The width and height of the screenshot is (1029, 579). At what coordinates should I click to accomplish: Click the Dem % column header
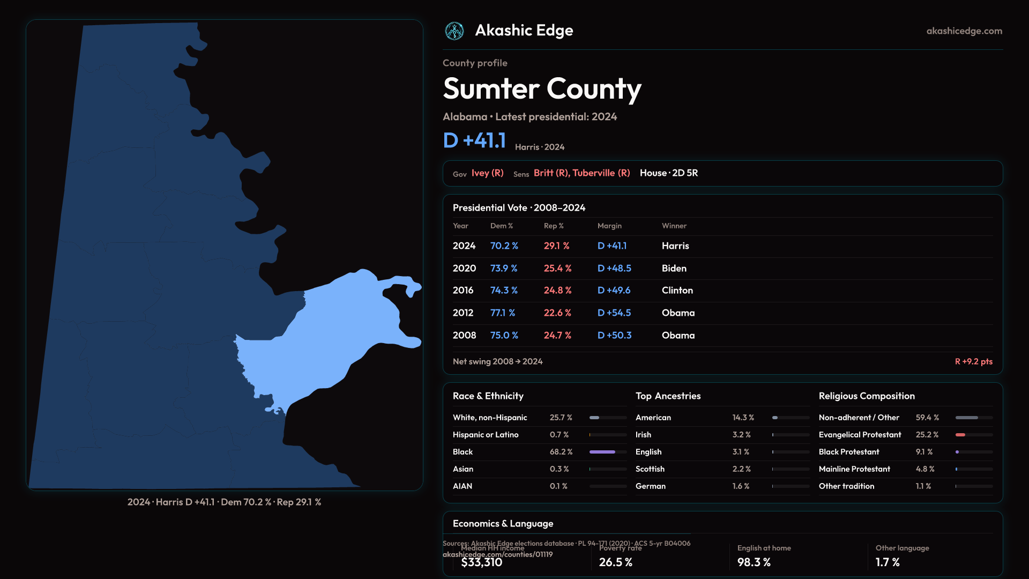pyautogui.click(x=501, y=226)
